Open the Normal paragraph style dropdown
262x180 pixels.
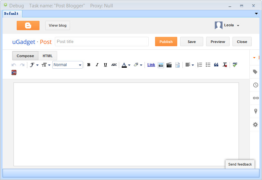67,65
